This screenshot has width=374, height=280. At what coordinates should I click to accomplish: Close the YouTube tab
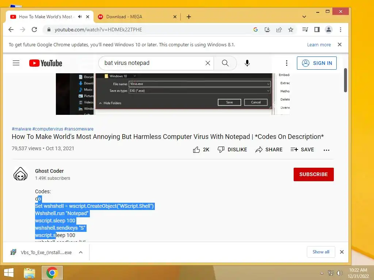click(88, 17)
